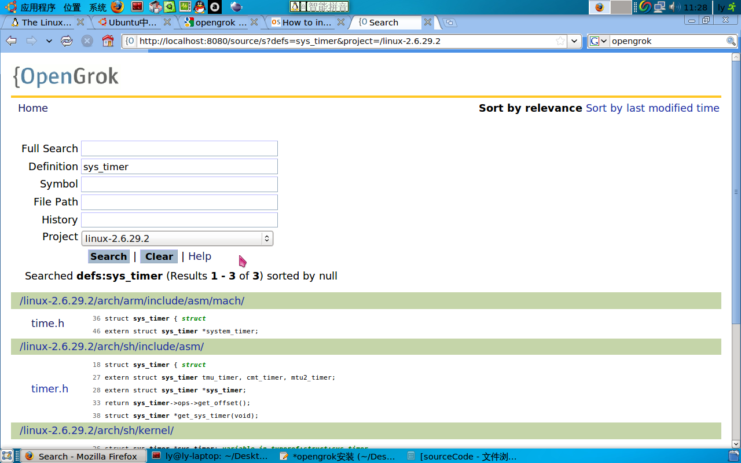Click the browser Forward arrow
741x463 pixels.
click(x=31, y=41)
